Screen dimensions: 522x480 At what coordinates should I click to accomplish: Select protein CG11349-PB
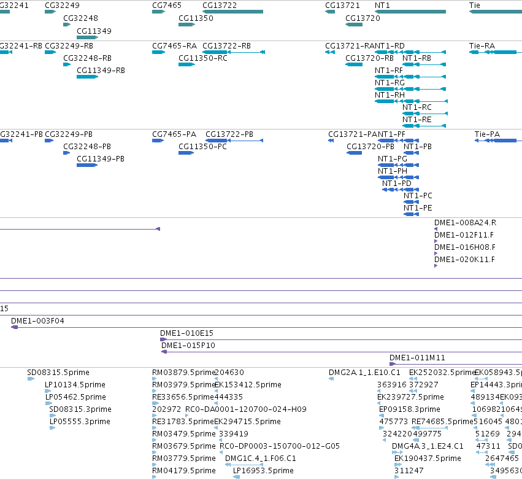coord(100,159)
